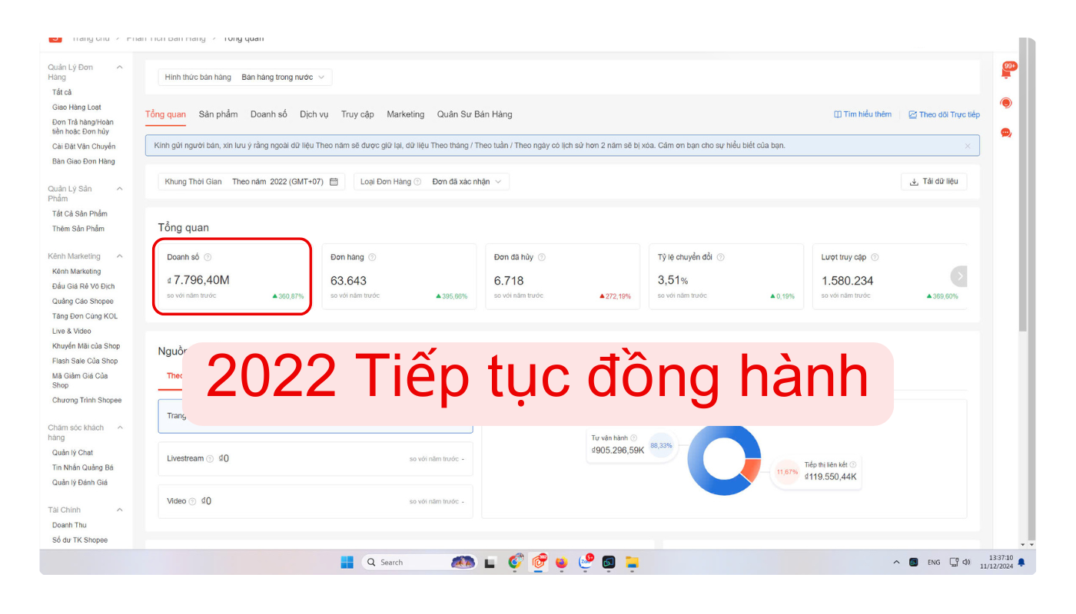The image size is (1076, 614).
Task: Collapse the Quản Lý Đơn Hàng sidebar section
Action: [119, 68]
